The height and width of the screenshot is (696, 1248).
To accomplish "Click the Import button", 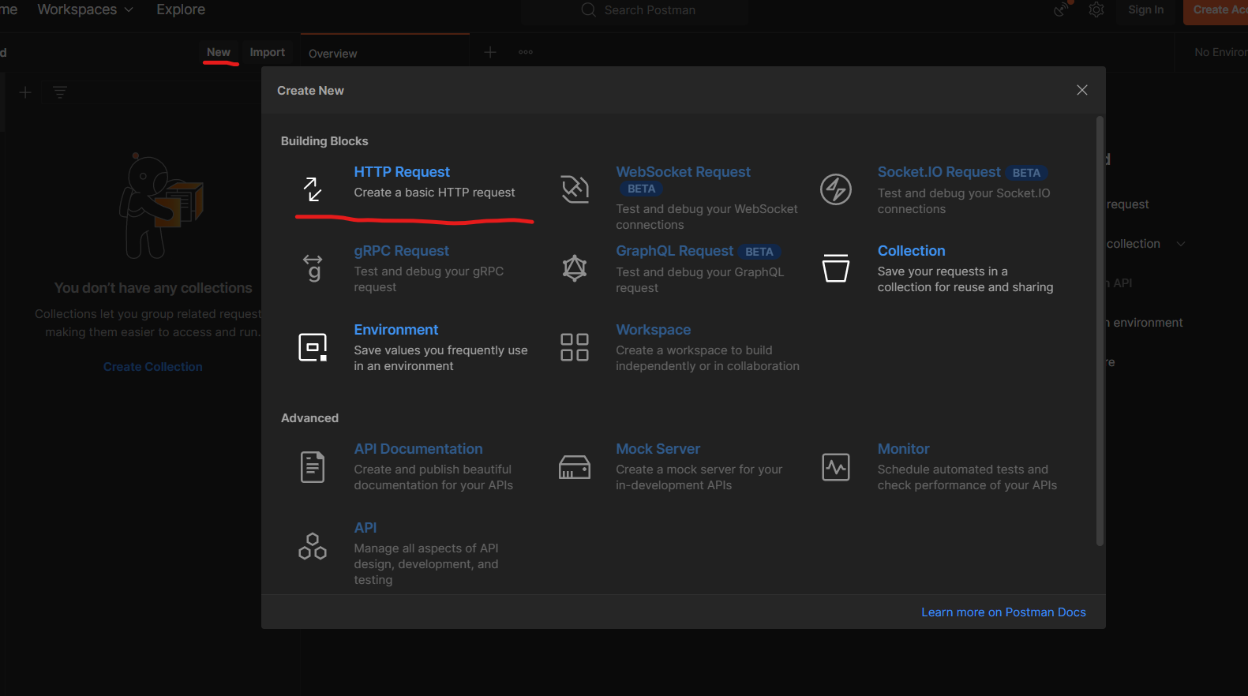I will coord(268,52).
